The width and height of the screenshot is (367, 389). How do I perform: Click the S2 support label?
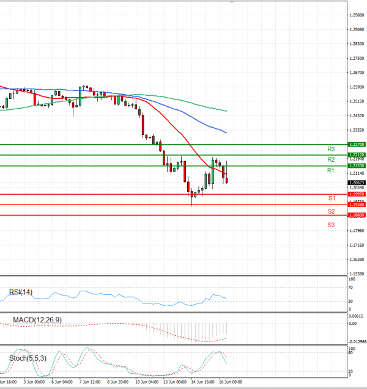click(x=332, y=211)
